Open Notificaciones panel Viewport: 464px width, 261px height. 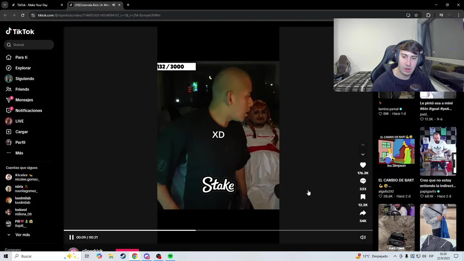click(24, 111)
